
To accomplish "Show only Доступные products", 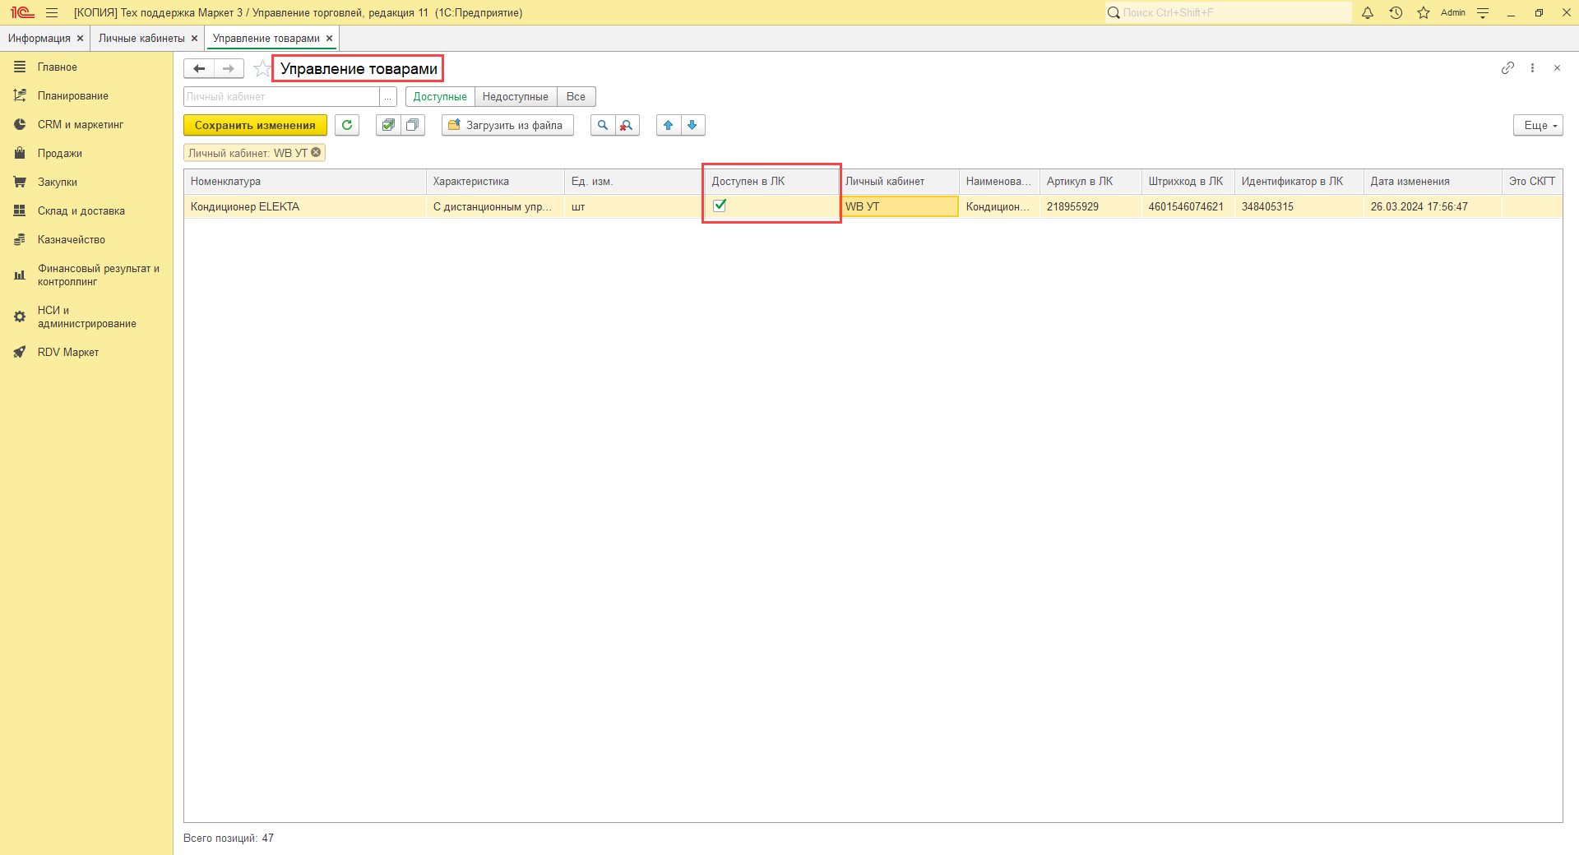I will (440, 97).
